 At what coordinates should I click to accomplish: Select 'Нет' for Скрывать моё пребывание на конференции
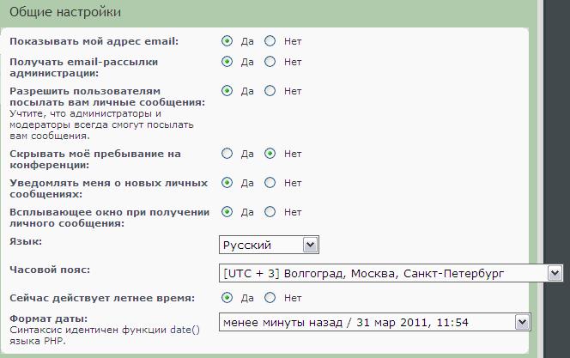pyautogui.click(x=270, y=154)
